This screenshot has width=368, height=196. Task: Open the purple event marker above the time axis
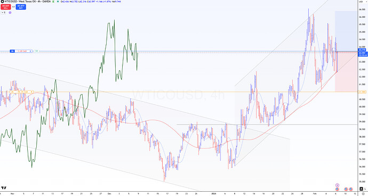pos(337,185)
